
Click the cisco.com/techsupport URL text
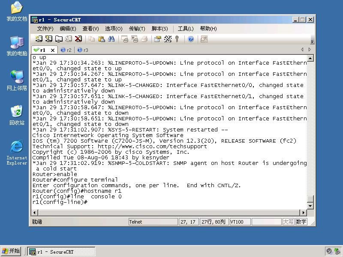(152, 146)
